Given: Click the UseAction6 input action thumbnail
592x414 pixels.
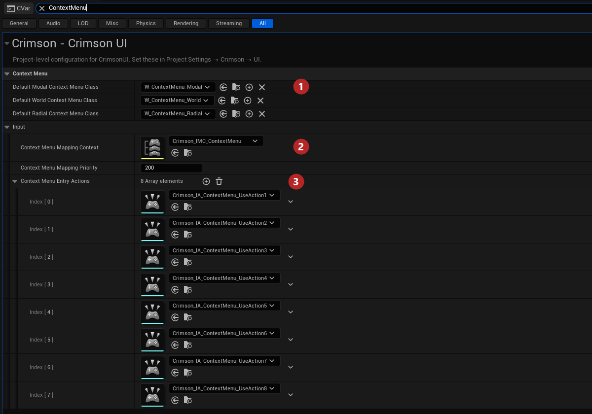Looking at the screenshot, I should (x=152, y=340).
